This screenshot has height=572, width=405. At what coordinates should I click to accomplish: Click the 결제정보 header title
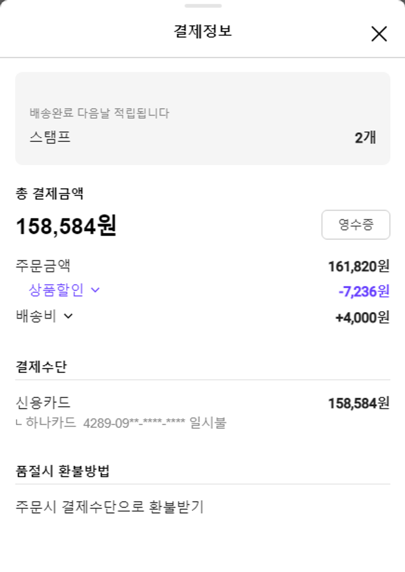tap(202, 31)
